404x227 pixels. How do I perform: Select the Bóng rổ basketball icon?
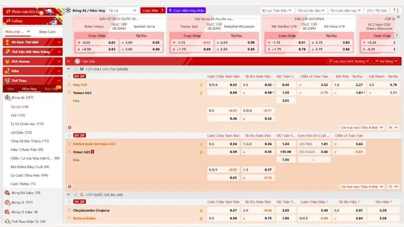click(x=7, y=202)
